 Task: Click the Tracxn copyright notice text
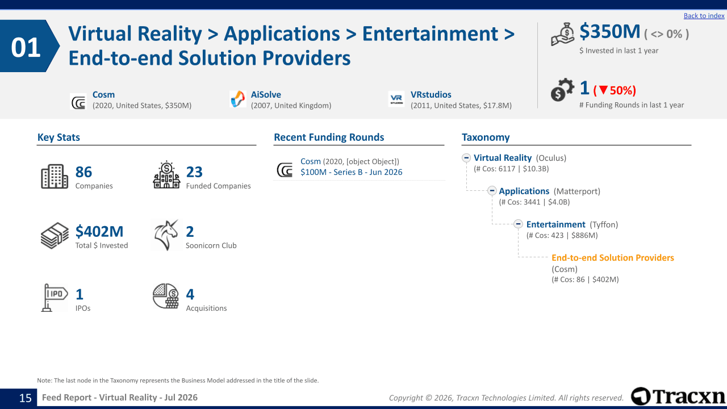(506, 398)
